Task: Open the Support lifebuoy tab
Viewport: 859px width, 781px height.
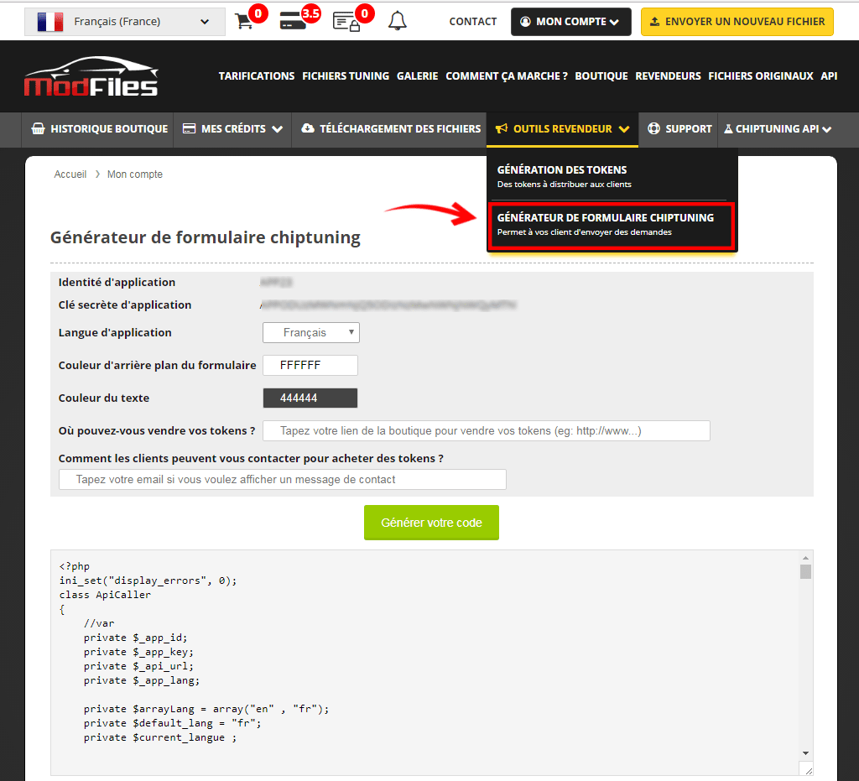Action: [679, 129]
